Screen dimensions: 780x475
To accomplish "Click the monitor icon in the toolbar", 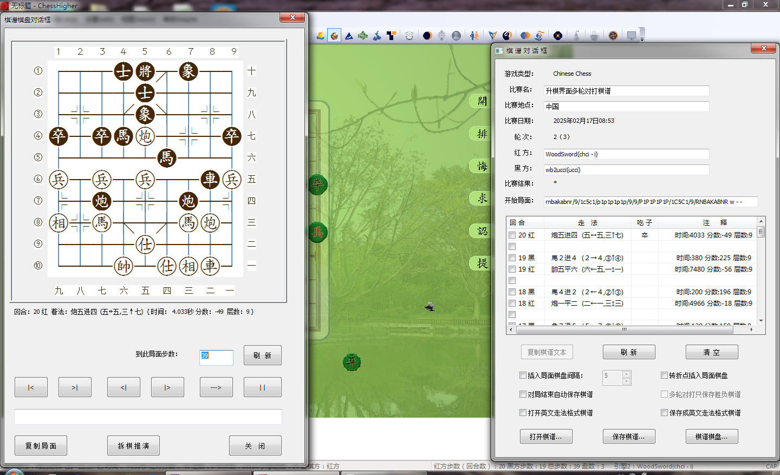I will (632, 36).
